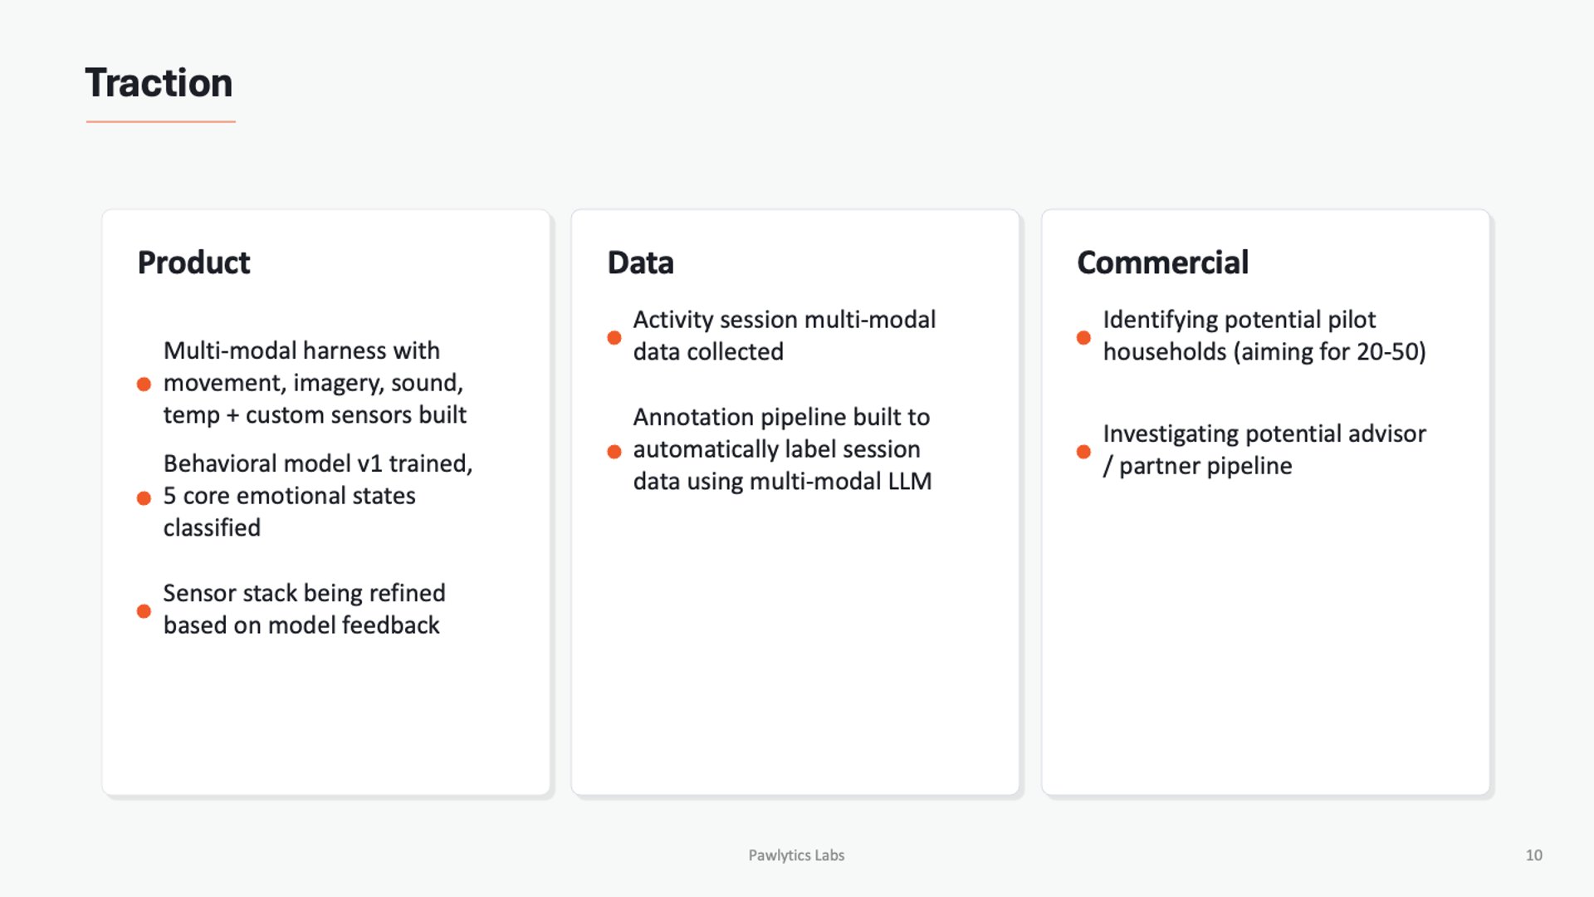
Task: Click the Behavioral model v1 trained text
Action: pos(317,496)
